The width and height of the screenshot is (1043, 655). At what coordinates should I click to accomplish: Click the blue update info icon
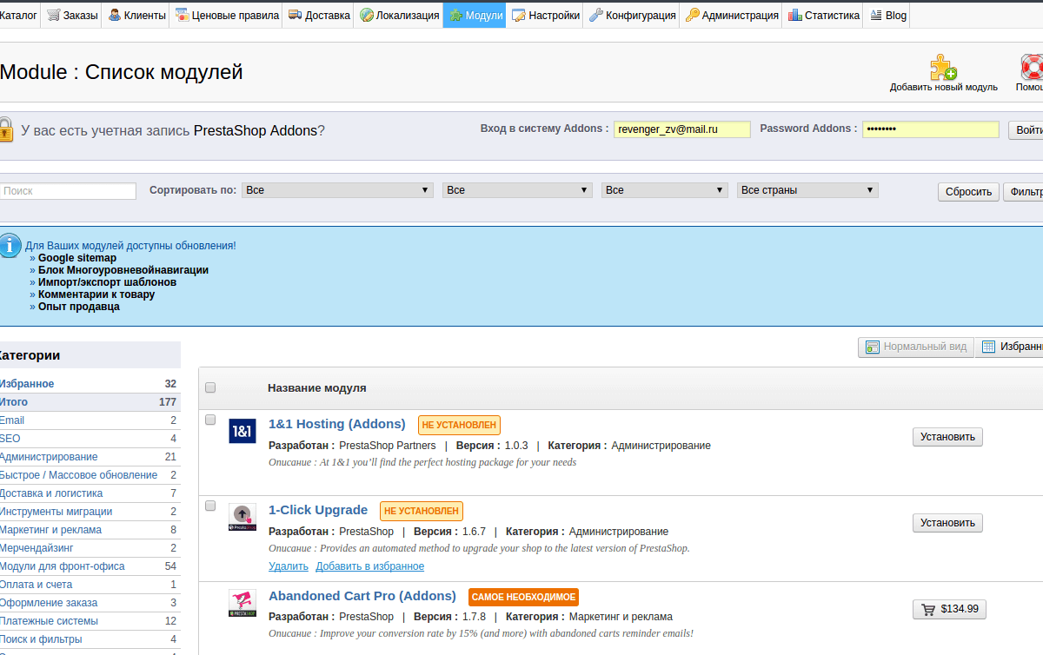tap(9, 244)
